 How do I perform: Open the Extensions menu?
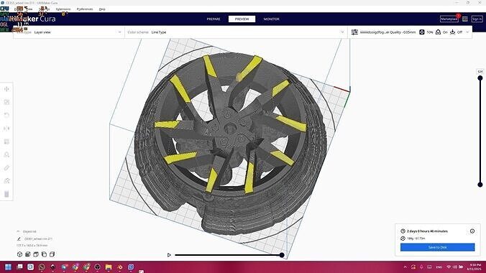[63, 9]
